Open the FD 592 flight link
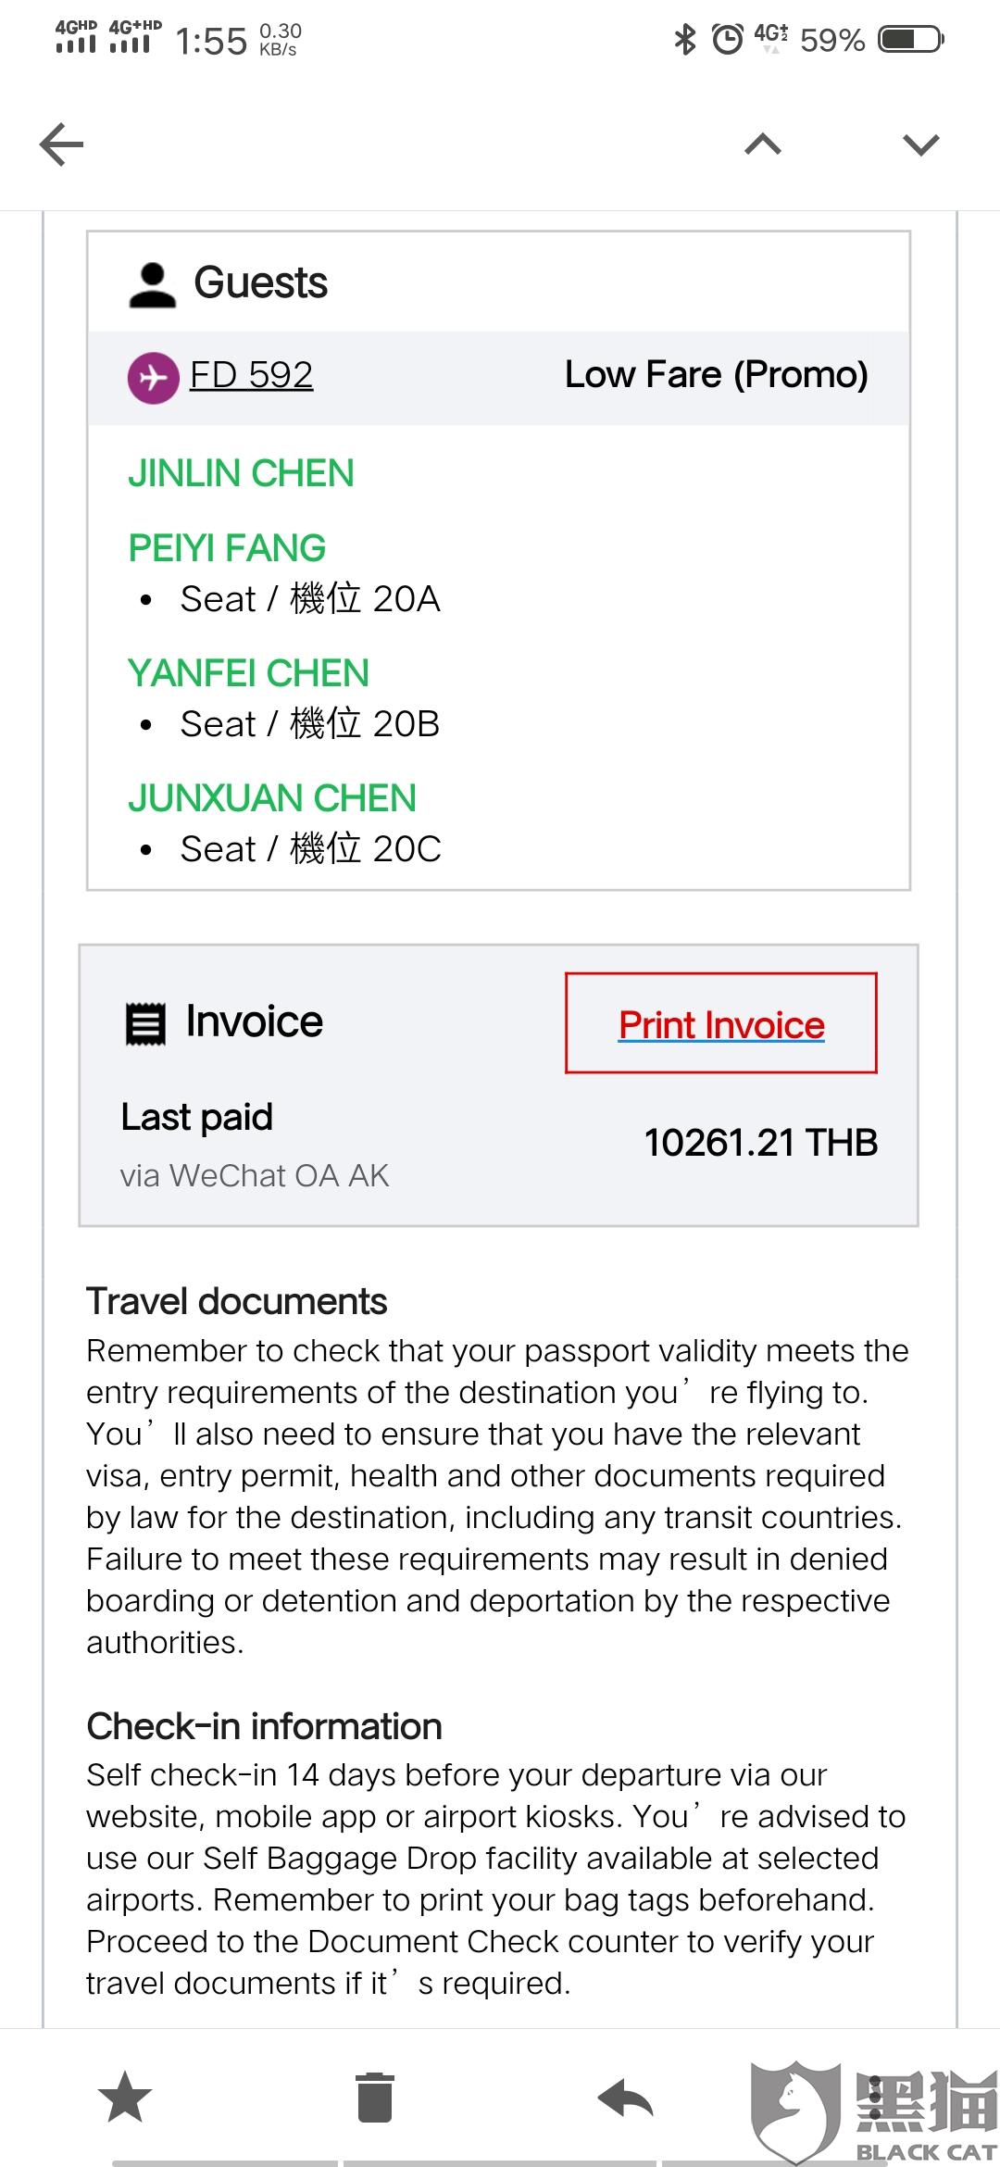Image resolution: width=1000 pixels, height=2167 pixels. [251, 375]
